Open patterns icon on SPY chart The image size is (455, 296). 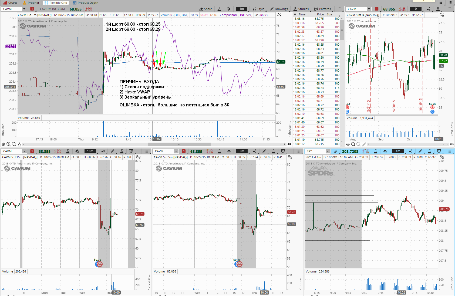439,151
